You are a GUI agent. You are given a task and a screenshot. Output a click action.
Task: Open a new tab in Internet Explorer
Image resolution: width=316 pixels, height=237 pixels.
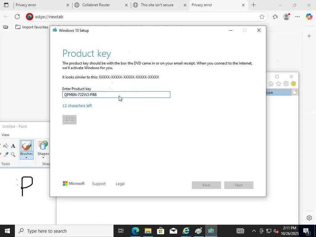pyautogui.click(x=295, y=92)
